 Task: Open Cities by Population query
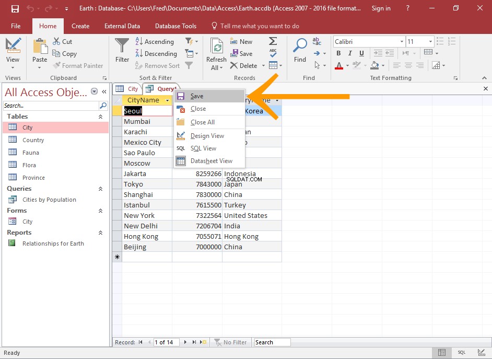click(x=55, y=200)
